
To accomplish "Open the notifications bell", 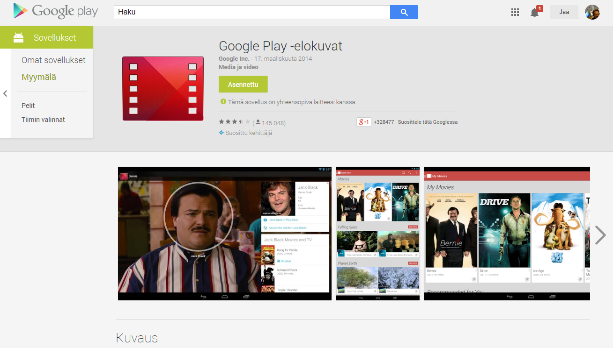I will (535, 12).
